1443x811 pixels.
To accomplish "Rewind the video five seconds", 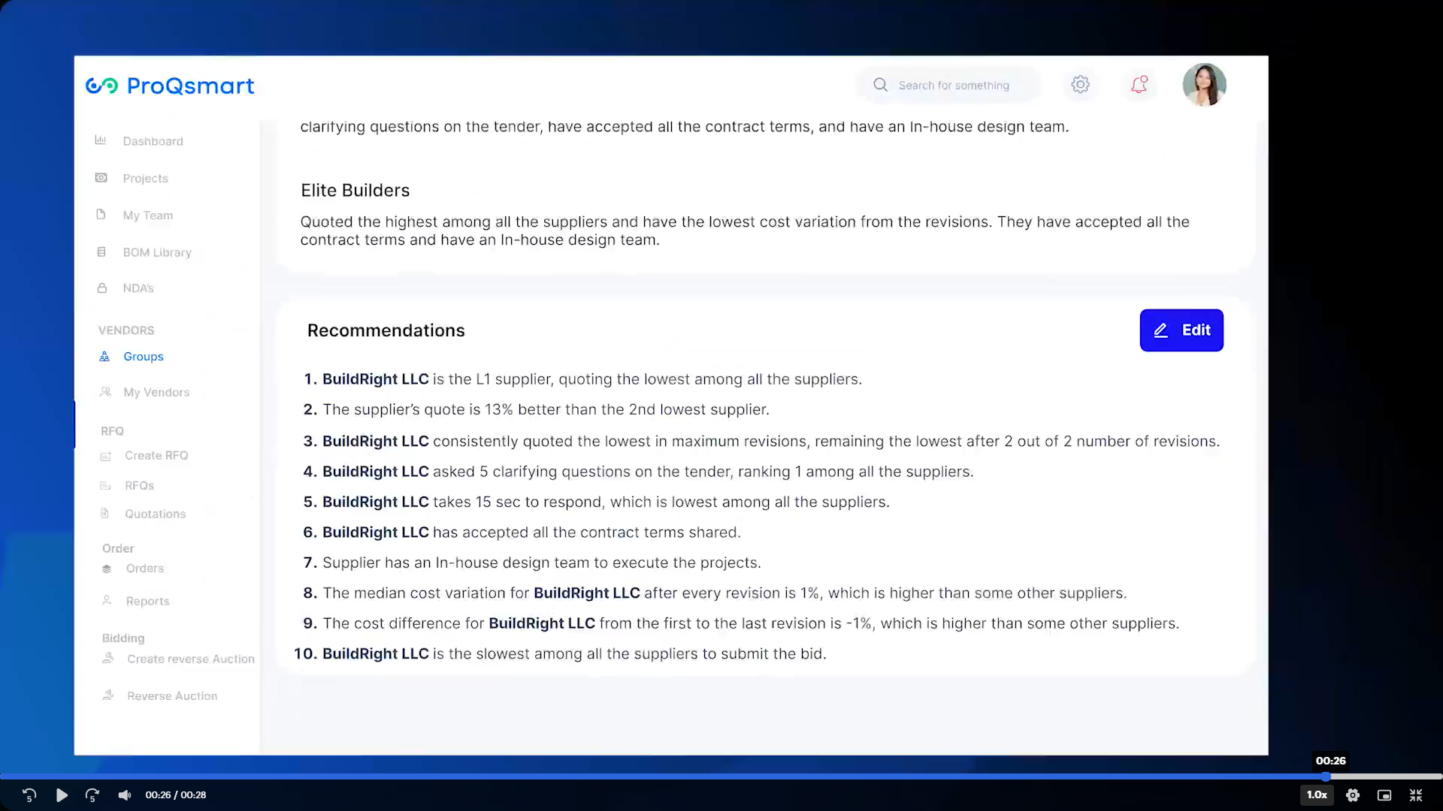I will [29, 795].
